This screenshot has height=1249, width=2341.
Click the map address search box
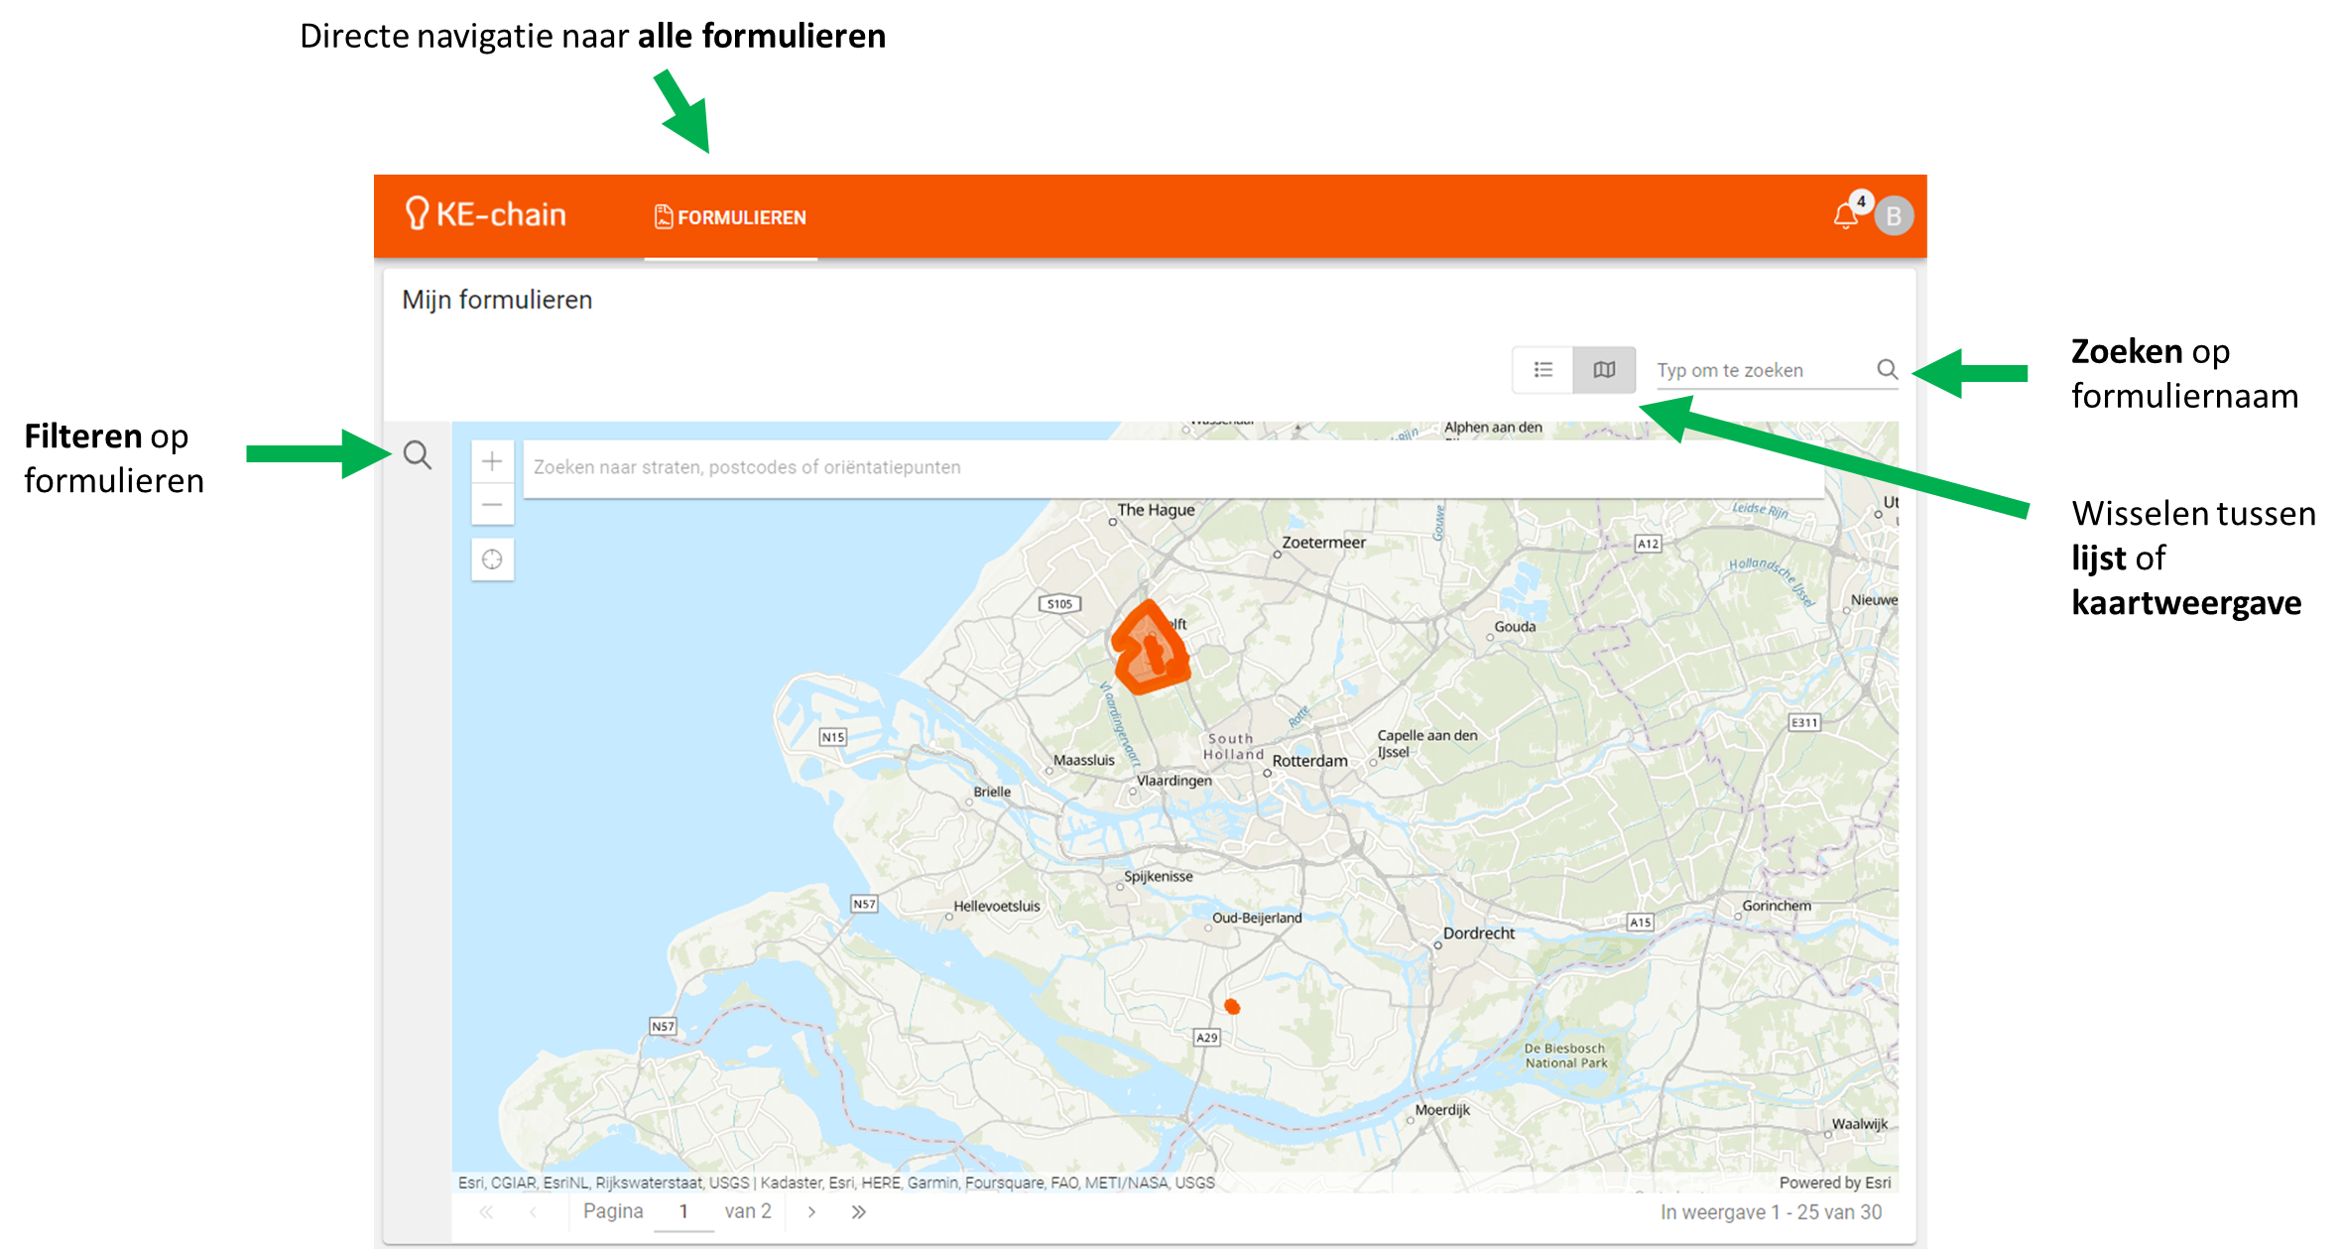[x=1170, y=467]
